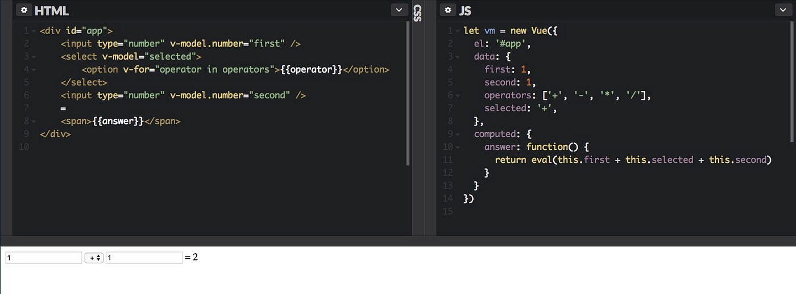The width and height of the screenshot is (796, 294).
Task: Expand JS panel dropdown chevron
Action: 783,10
